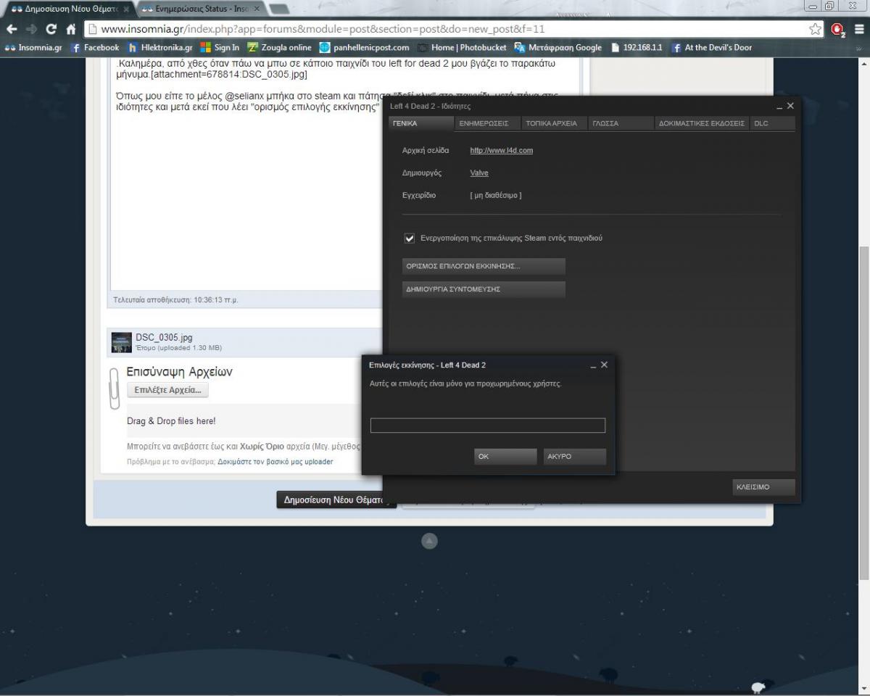
Task: Click the ΔΗΜΙΟΥΡΓΙΑ ΣΥΝΤΟΜΕΥΣΗΣ button
Action: (x=484, y=289)
